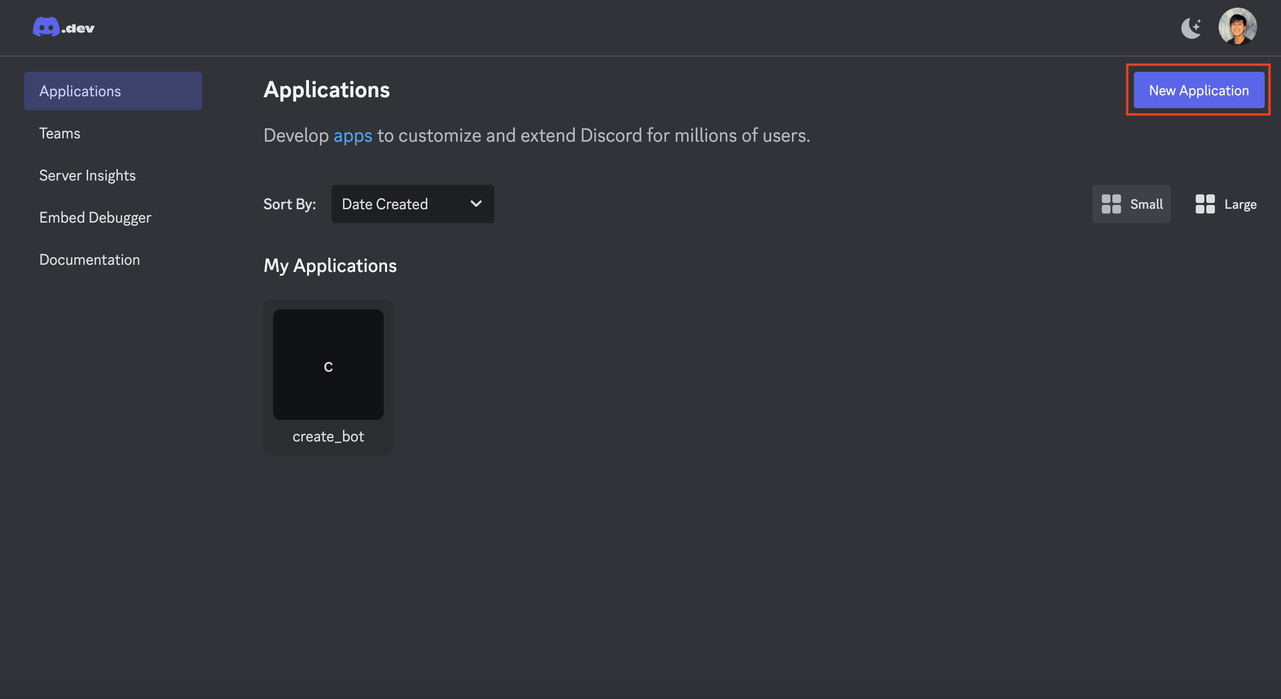Viewport: 1281px width, 699px height.
Task: Go to Teams in the sidebar
Action: [60, 133]
